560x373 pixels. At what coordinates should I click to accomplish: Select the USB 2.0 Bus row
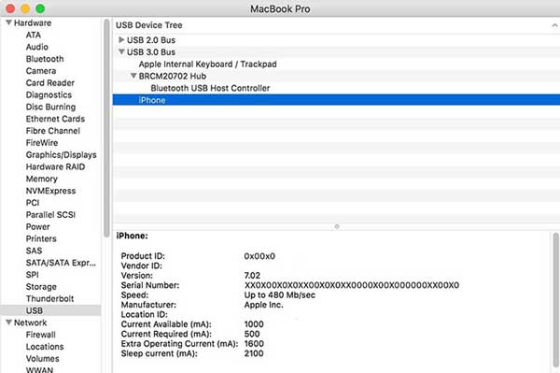coord(336,40)
